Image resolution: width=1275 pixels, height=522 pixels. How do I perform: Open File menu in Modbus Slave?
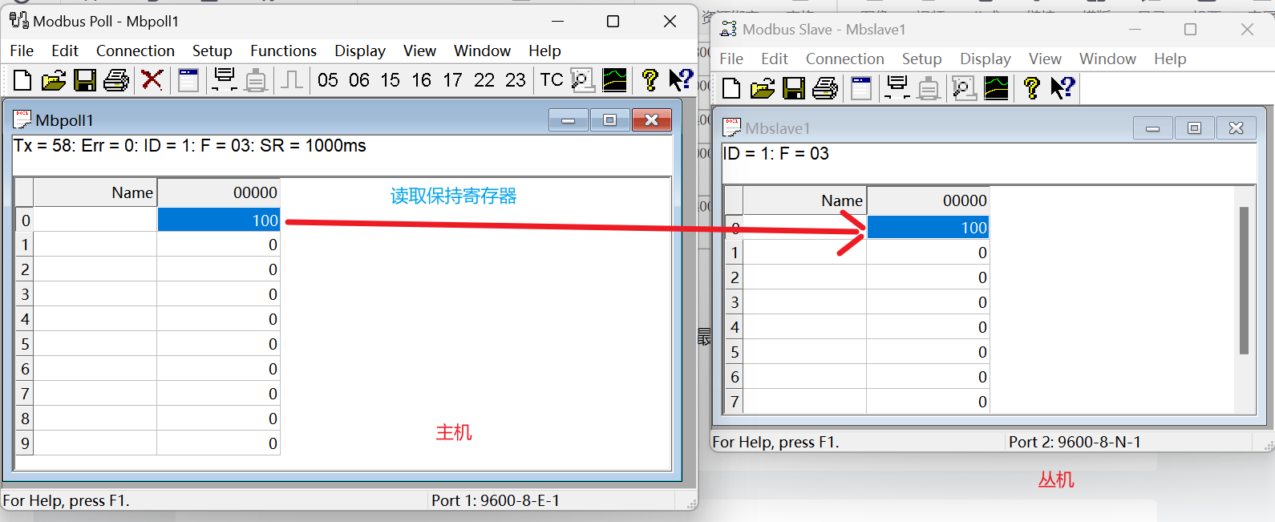[x=731, y=59]
